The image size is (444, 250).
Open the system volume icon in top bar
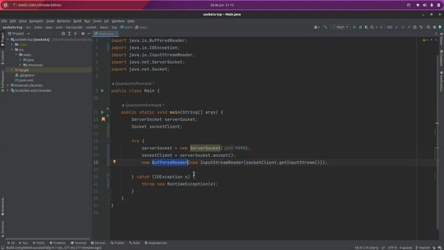tap(425, 5)
